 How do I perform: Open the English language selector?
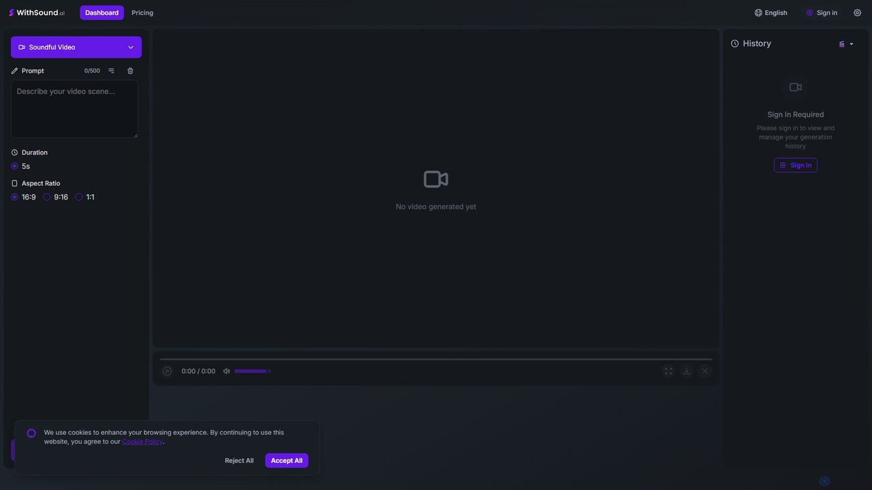770,13
